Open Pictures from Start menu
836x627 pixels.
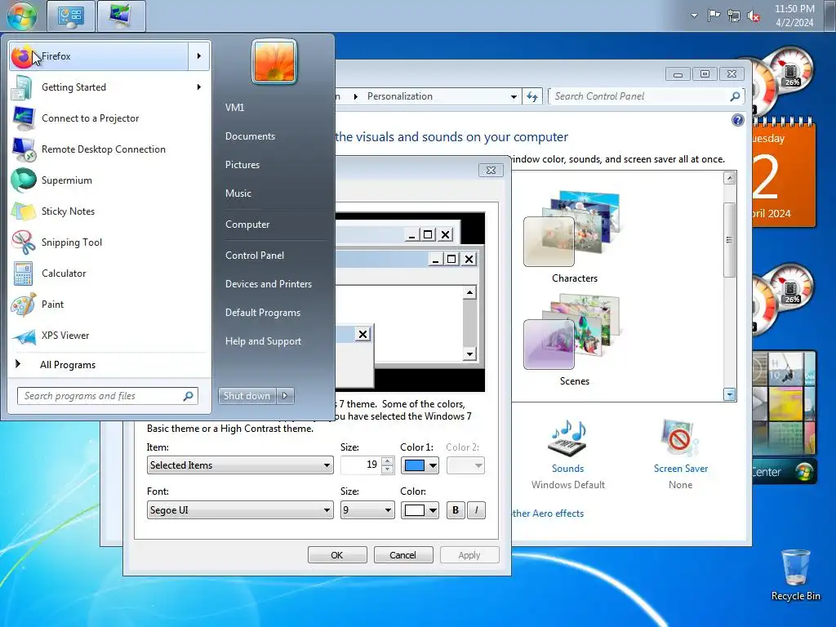click(x=242, y=165)
